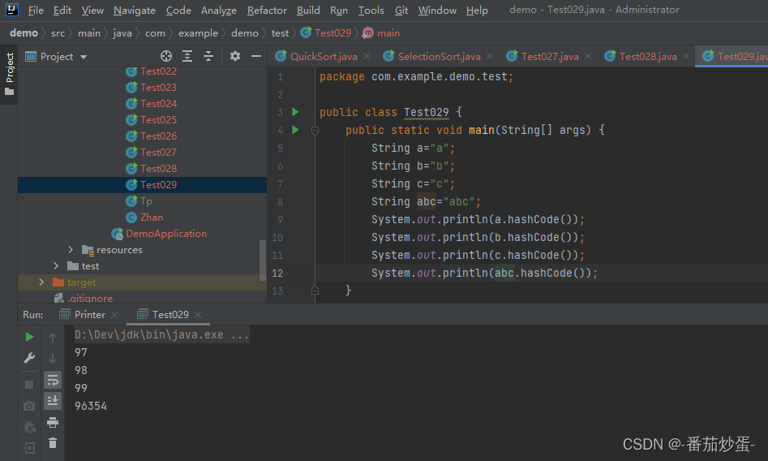Viewport: 768px width, 461px height.
Task: Expand the test folder in tree
Action: [x=56, y=266]
